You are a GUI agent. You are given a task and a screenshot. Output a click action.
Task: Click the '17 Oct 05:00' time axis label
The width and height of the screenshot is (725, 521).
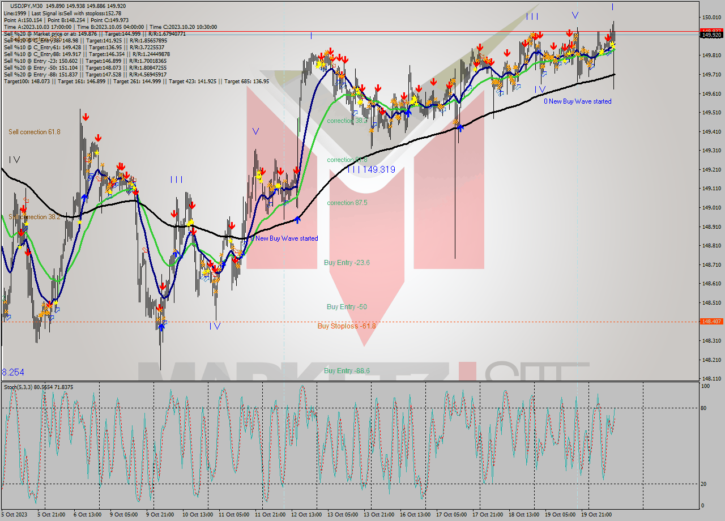click(451, 515)
